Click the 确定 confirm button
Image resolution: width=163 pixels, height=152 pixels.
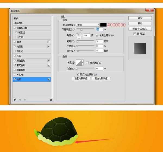pos(140,18)
